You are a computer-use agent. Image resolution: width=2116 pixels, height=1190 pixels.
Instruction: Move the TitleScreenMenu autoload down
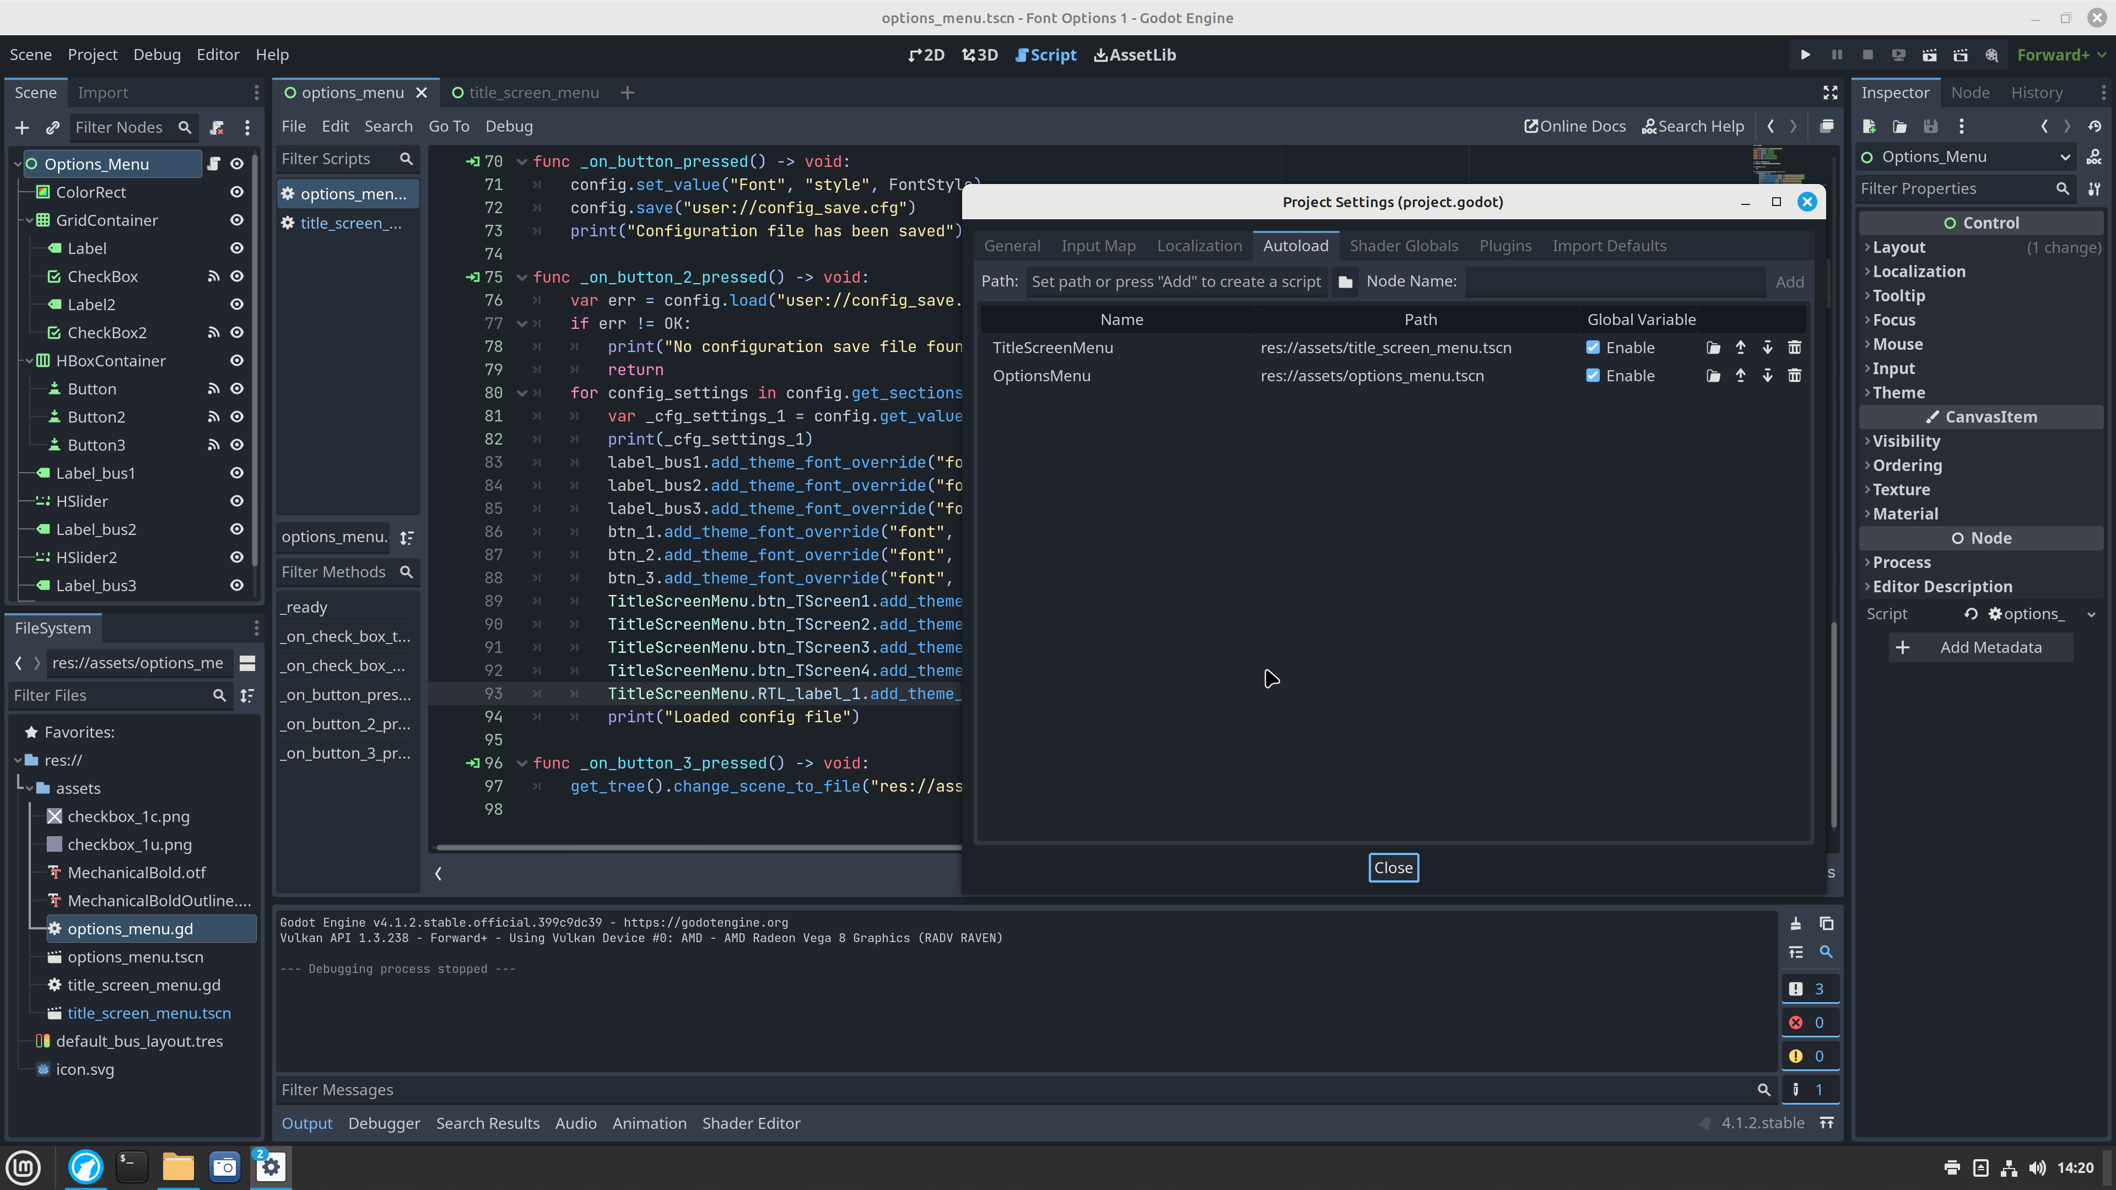point(1768,348)
